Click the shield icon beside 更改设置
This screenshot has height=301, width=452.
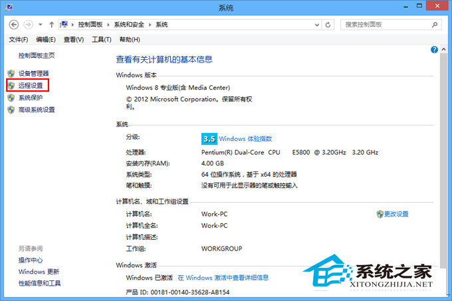(380, 214)
